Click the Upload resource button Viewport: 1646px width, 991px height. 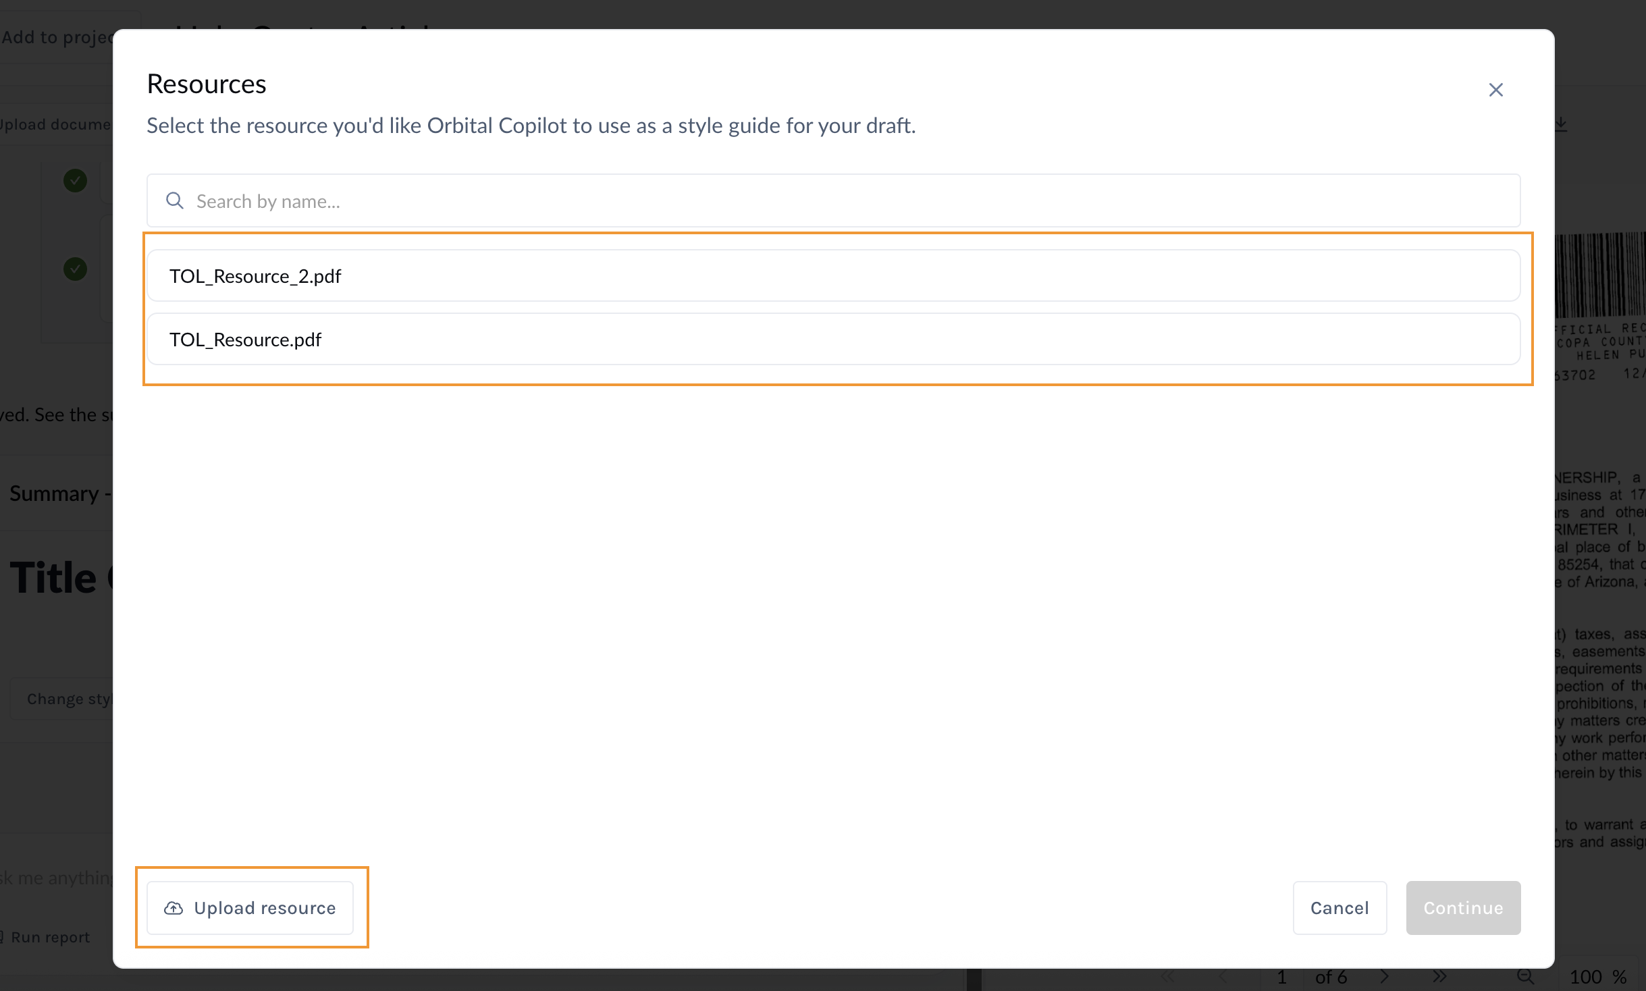coord(250,908)
